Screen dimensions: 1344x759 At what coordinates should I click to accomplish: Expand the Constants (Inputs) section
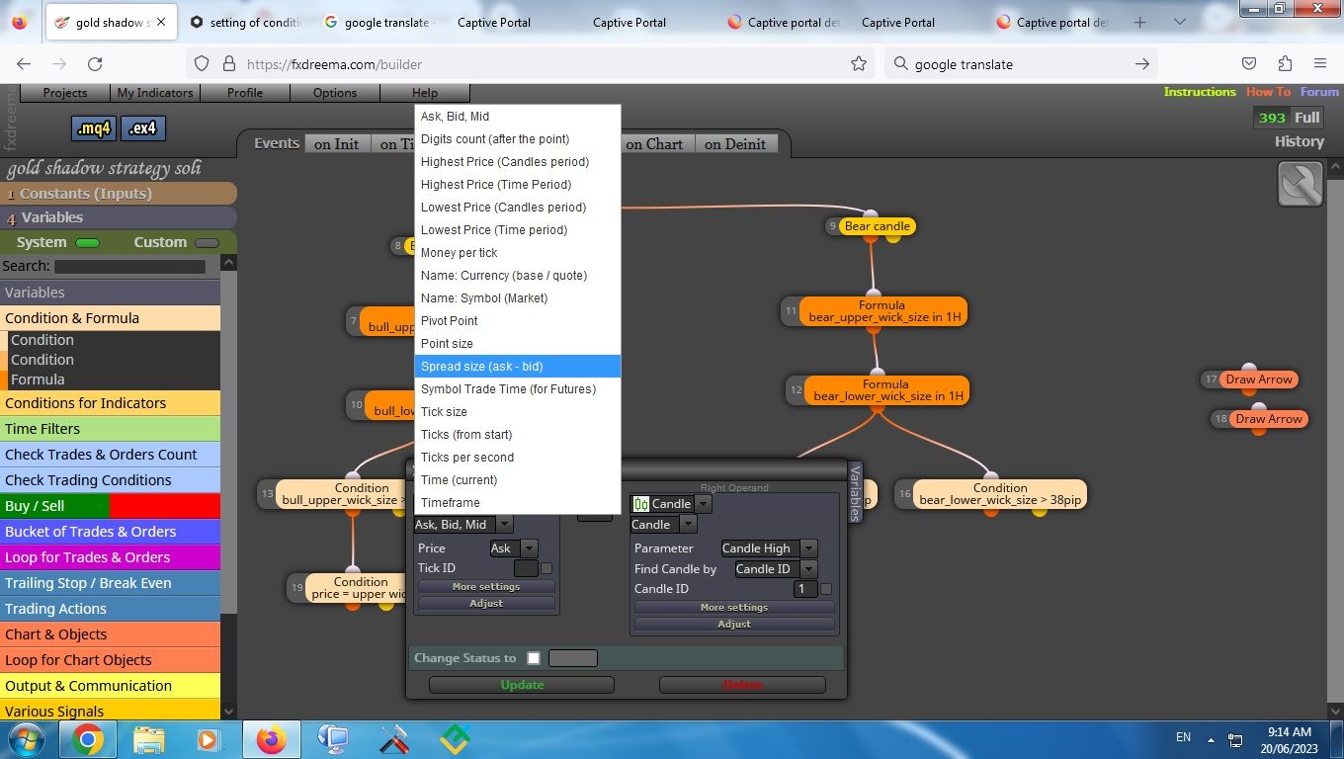click(x=119, y=194)
